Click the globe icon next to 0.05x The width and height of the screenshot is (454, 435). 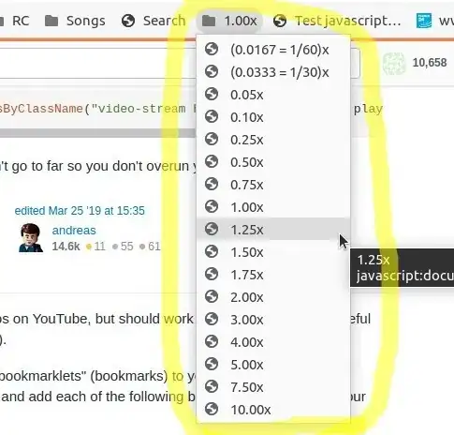212,94
